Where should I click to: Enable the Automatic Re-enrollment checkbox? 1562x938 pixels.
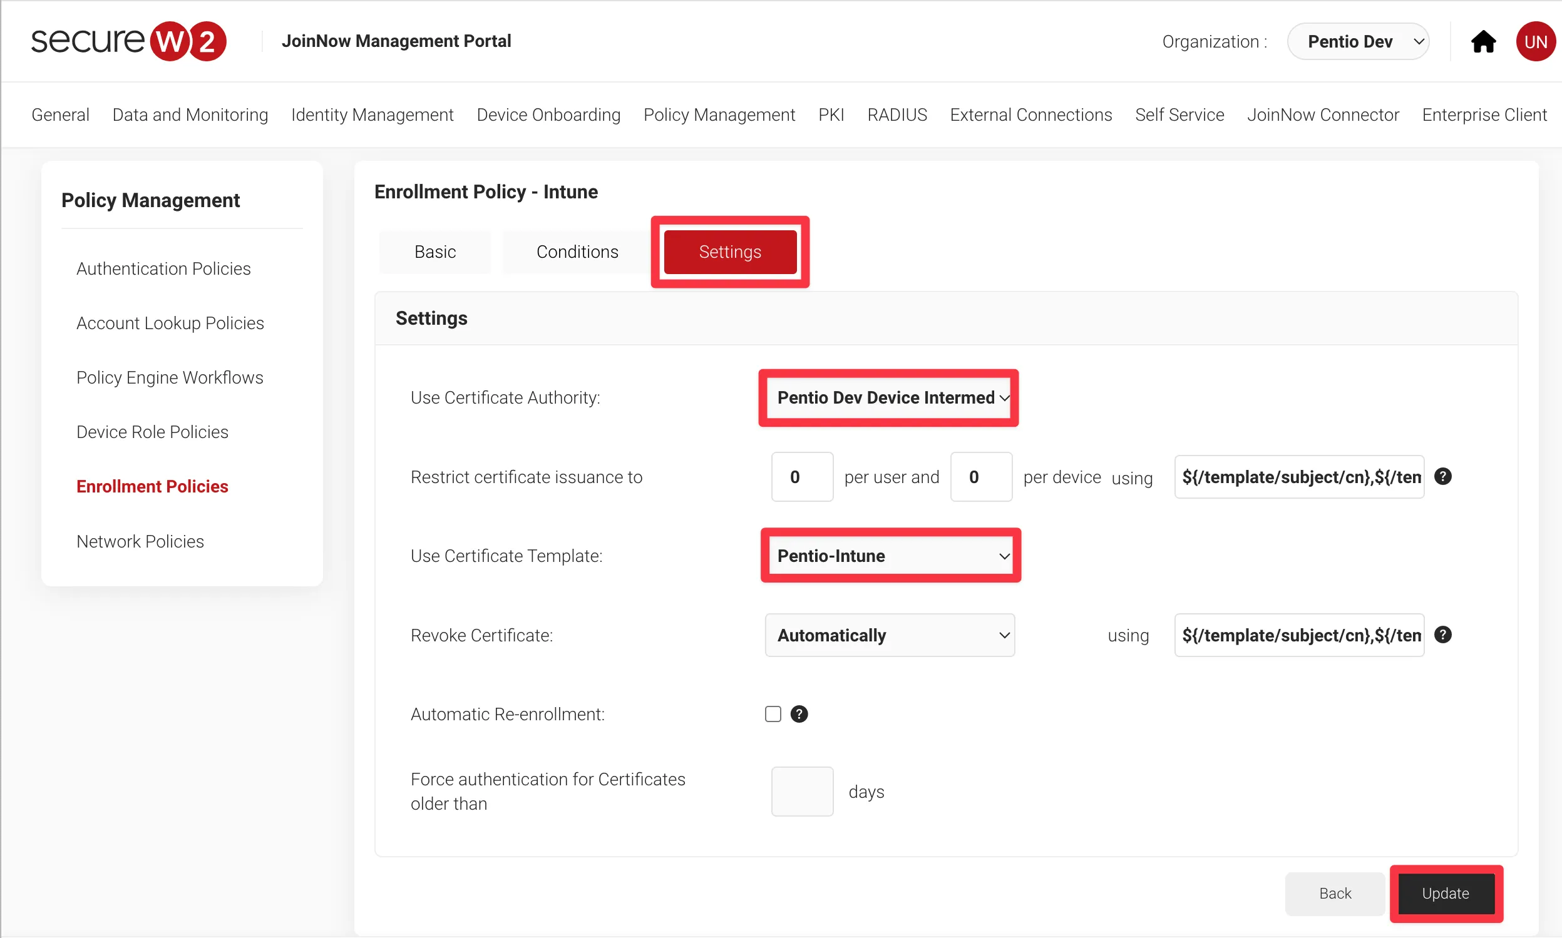click(773, 714)
